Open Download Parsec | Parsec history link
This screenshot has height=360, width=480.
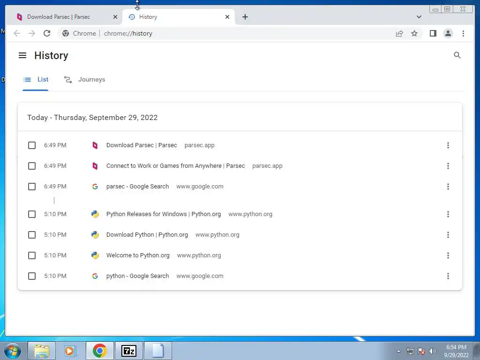click(142, 145)
